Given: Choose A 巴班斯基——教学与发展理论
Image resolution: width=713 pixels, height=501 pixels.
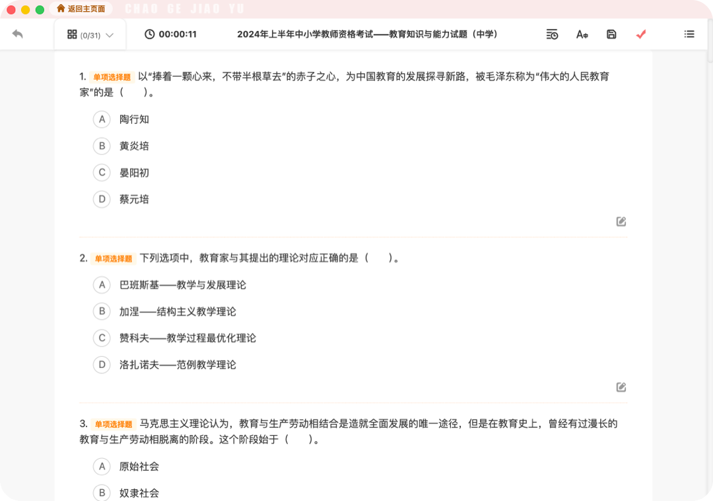Looking at the screenshot, I should click(x=102, y=285).
